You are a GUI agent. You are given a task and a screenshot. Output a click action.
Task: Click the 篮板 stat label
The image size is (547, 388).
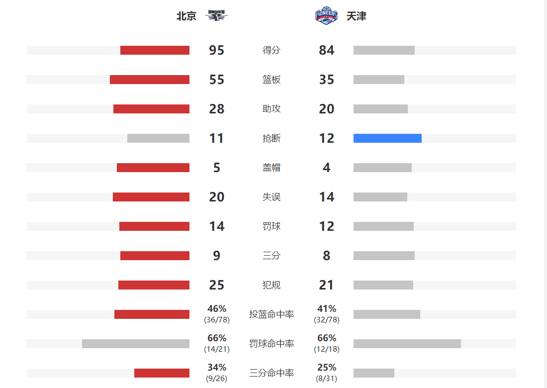click(x=272, y=80)
